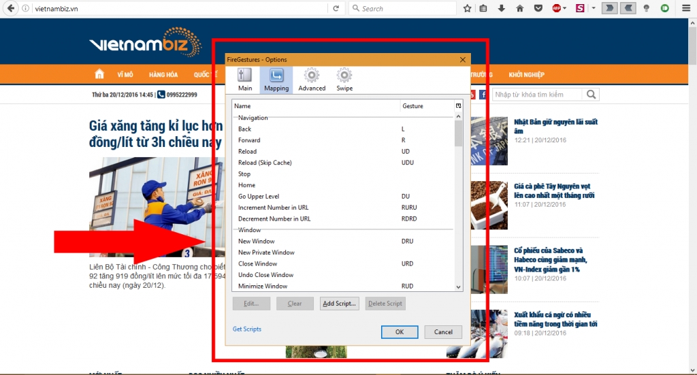Select the Go Upper Level row
Viewport: 697px width, 375px height.
[343, 197]
